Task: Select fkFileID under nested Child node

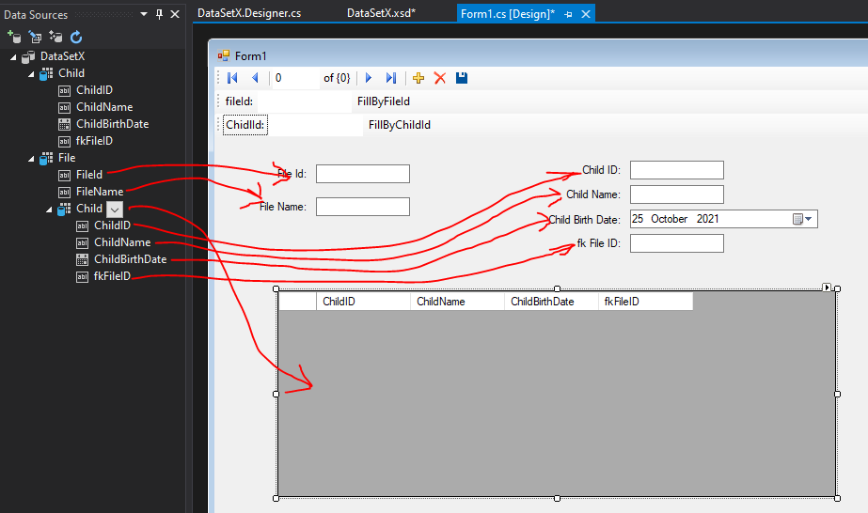Action: coord(112,276)
